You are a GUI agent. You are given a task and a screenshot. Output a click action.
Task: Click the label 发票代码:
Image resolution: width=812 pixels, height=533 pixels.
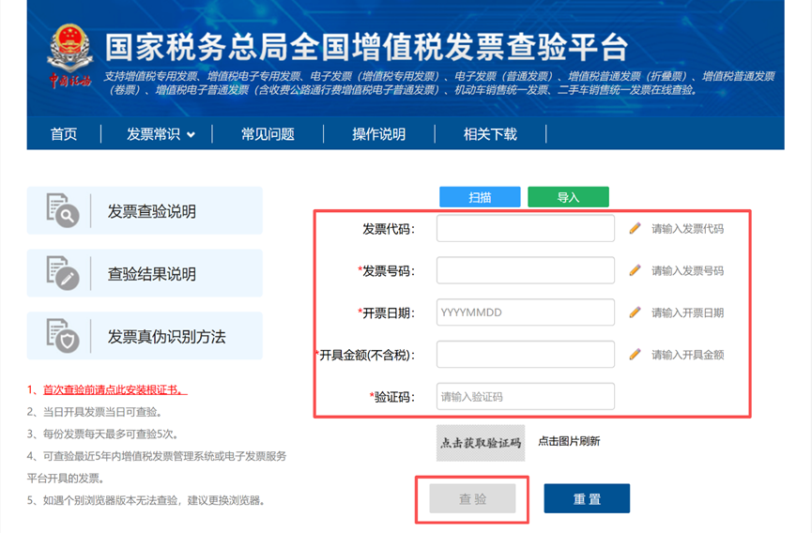[x=389, y=229]
